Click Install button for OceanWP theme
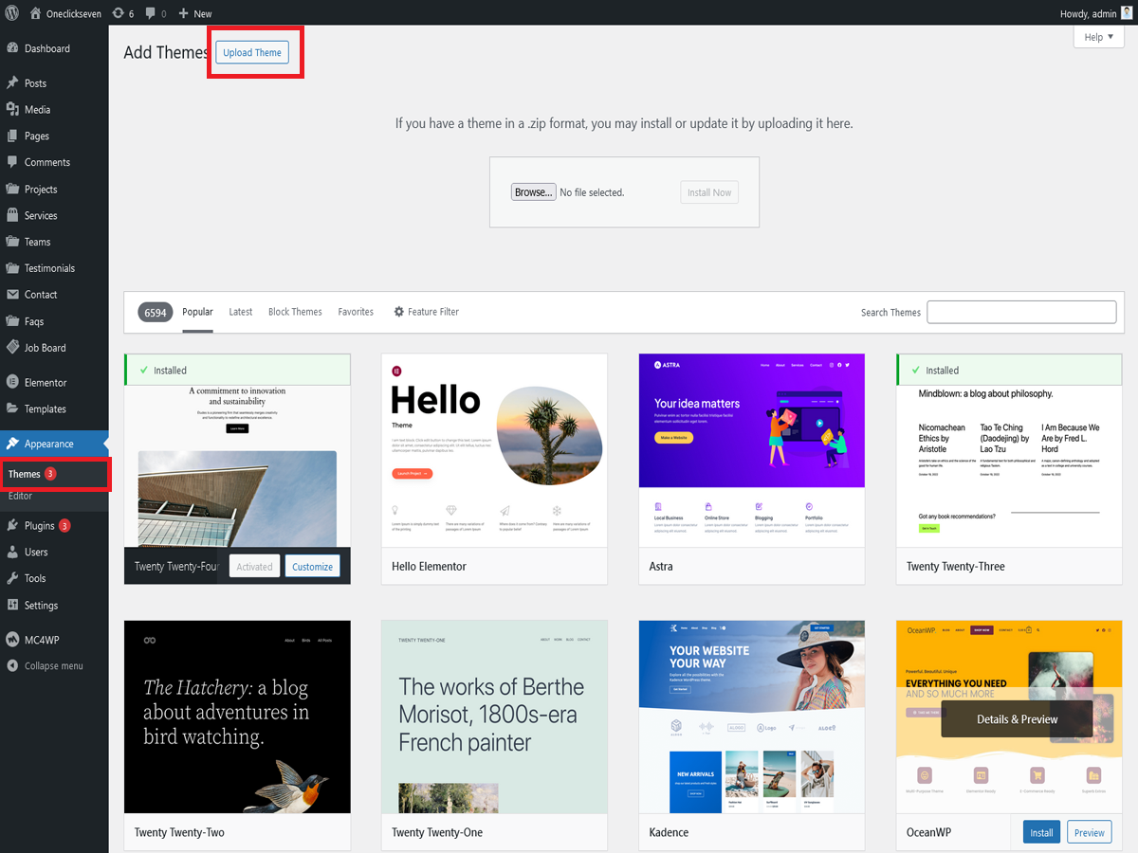1138x853 pixels. click(x=1041, y=832)
